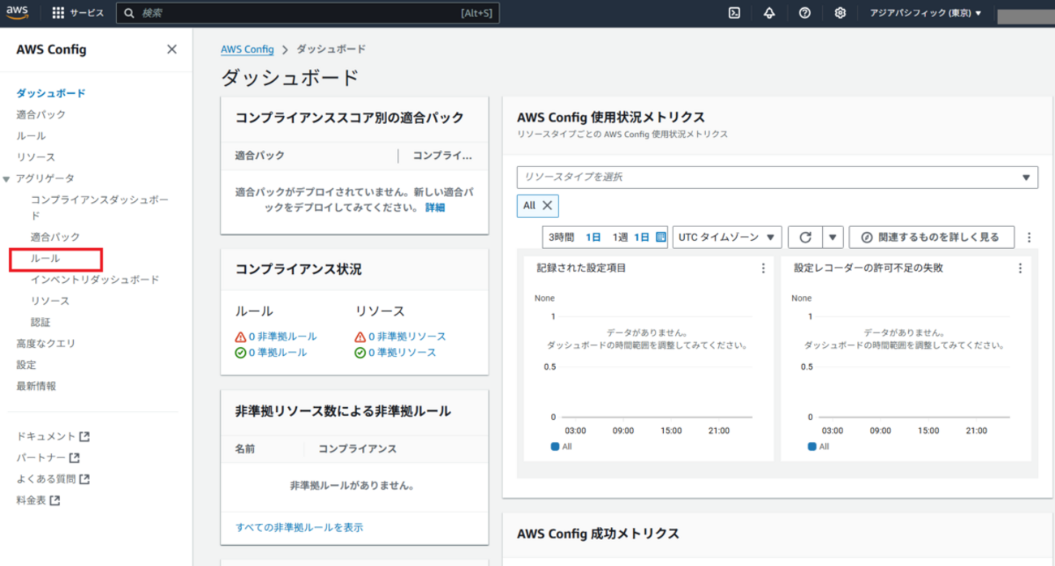Open 最新情報 in sidebar
The height and width of the screenshot is (566, 1055).
[x=36, y=386]
